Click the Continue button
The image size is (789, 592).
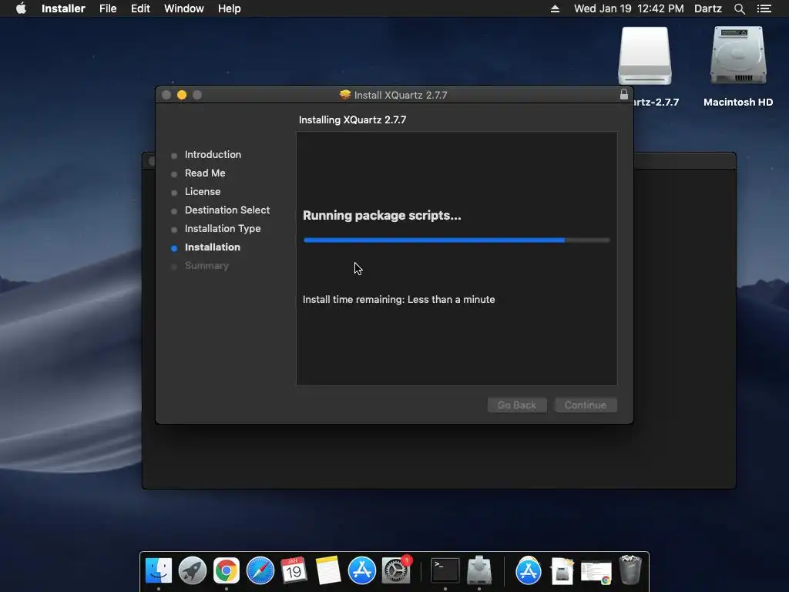586,405
